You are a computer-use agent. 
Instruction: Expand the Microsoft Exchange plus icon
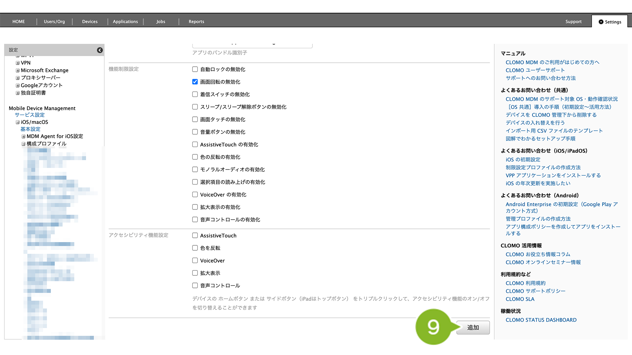coord(17,70)
